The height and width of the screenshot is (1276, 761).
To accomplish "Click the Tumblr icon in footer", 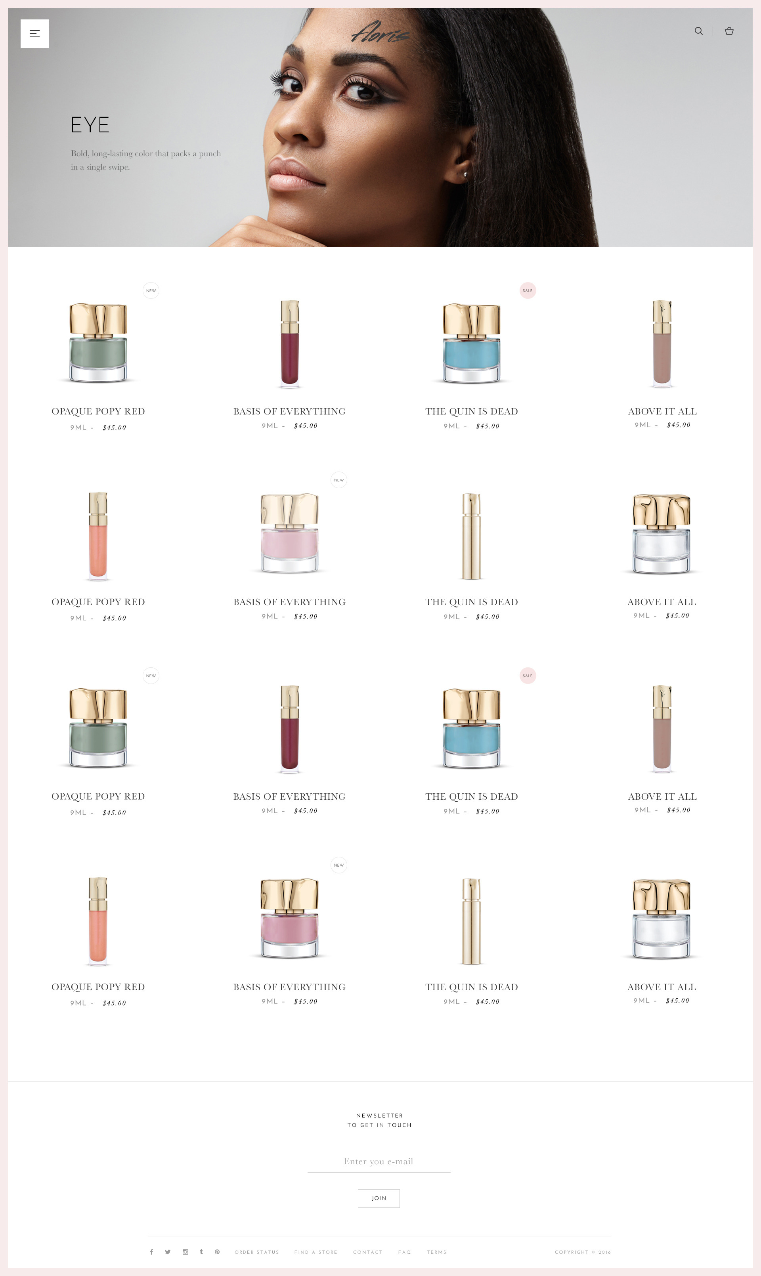I will click(x=201, y=1252).
